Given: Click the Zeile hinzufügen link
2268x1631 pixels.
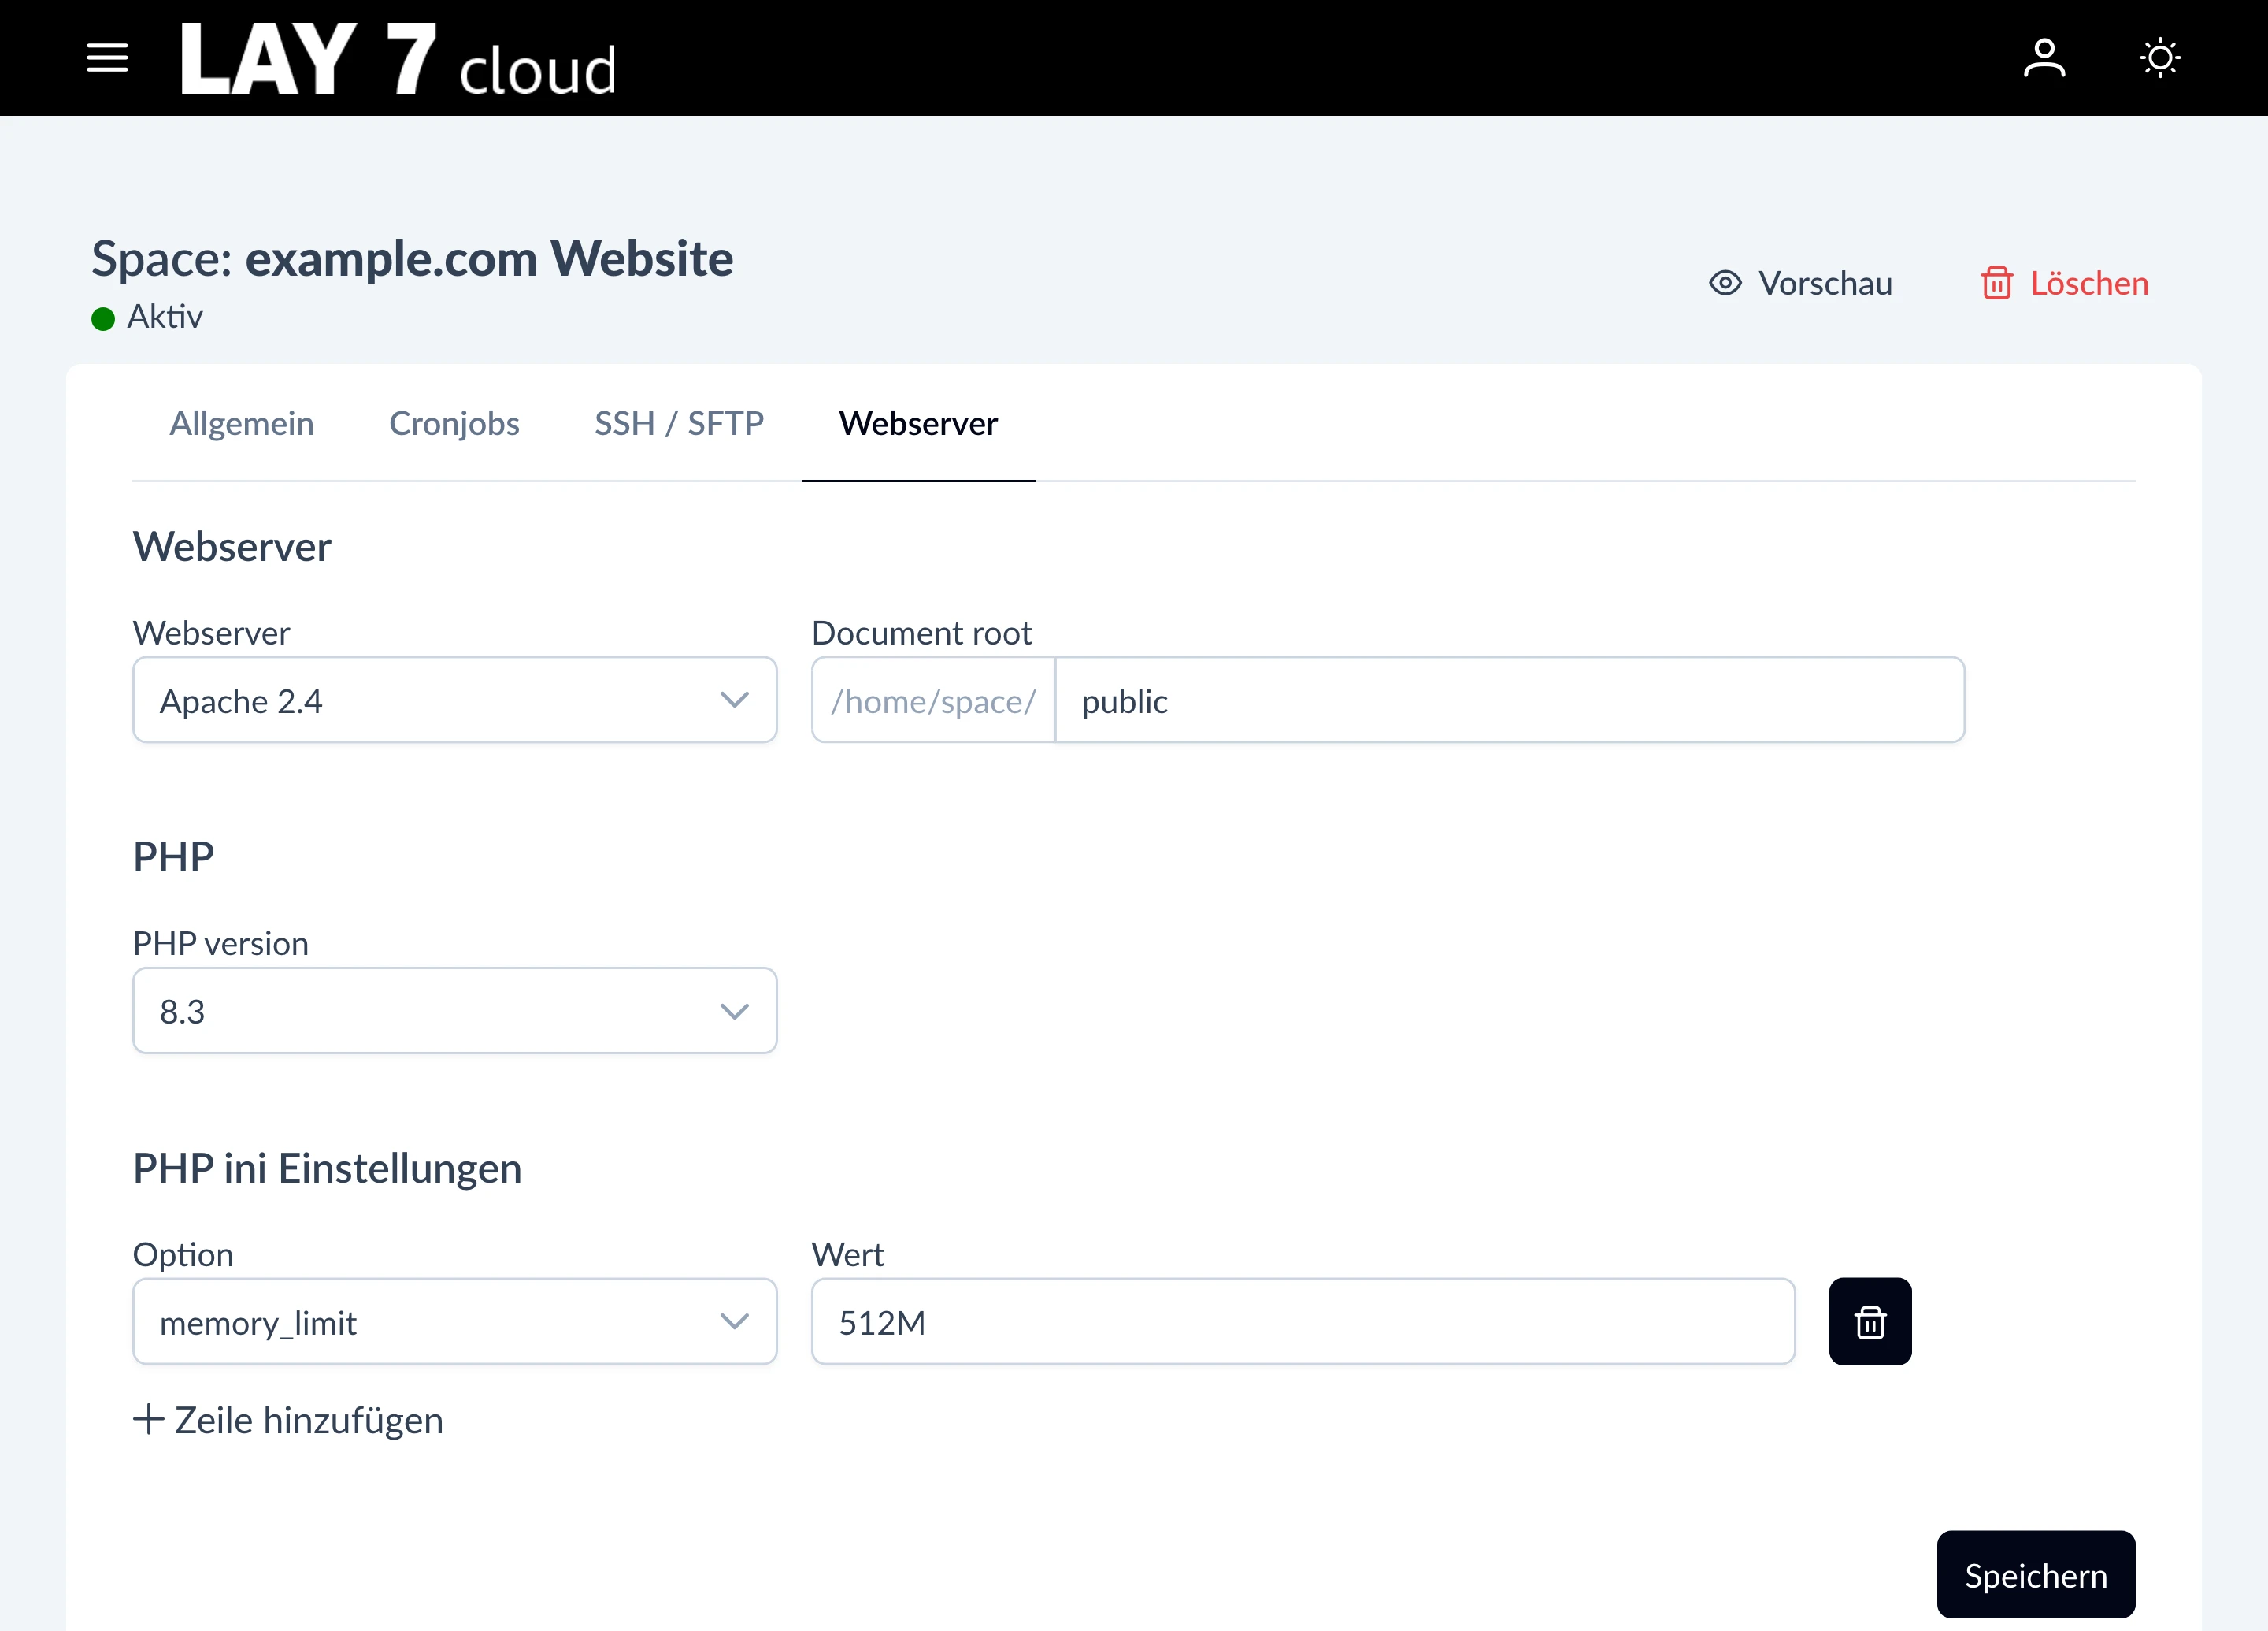Looking at the screenshot, I should 308,1419.
